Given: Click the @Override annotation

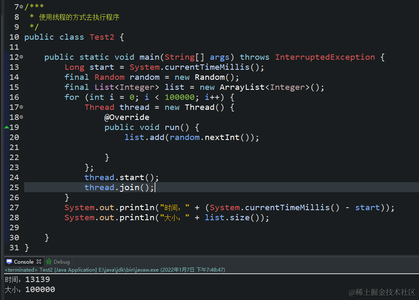Looking at the screenshot, I should pos(127,117).
